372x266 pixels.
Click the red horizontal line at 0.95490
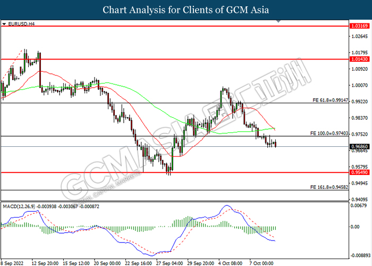point(175,172)
